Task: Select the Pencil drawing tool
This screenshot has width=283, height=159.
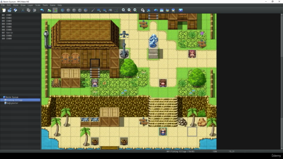Action: tap(93, 10)
